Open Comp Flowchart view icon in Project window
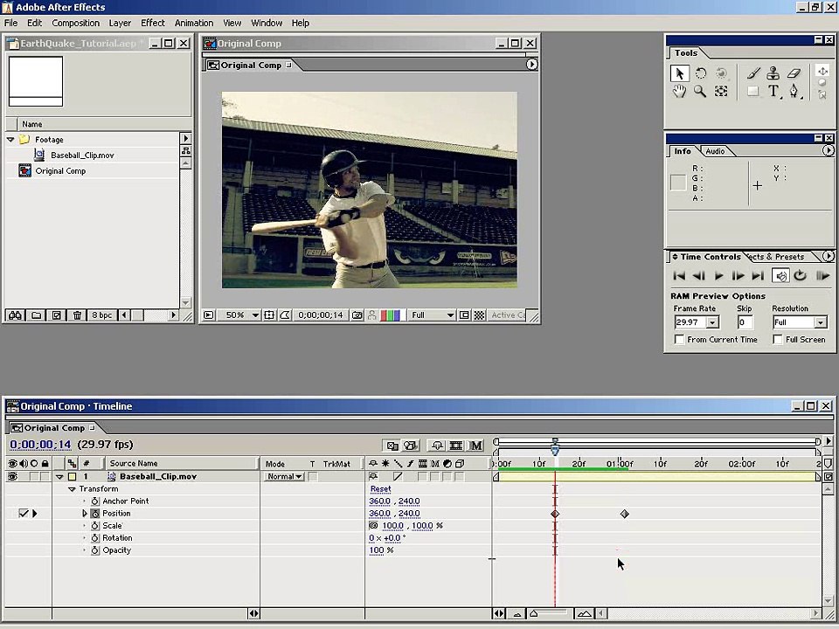 (185, 151)
